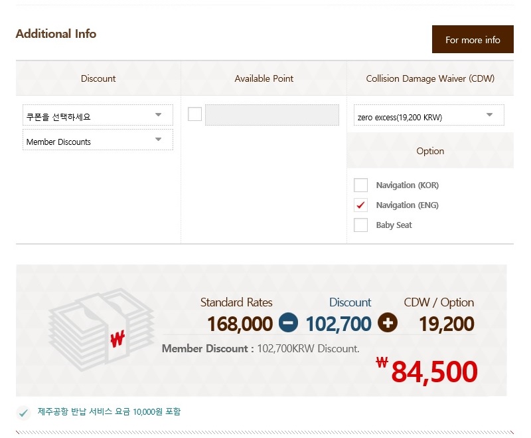This screenshot has height=438, width=531.
Task: Click the Standard Rates amount 168,000
Action: pyautogui.click(x=240, y=324)
